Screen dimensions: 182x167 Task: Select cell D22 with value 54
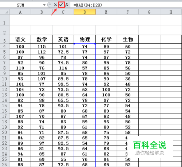pos(85,143)
